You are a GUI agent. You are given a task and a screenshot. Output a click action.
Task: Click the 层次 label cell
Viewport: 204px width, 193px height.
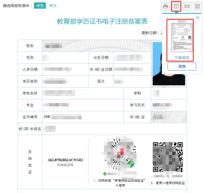pos(101,81)
